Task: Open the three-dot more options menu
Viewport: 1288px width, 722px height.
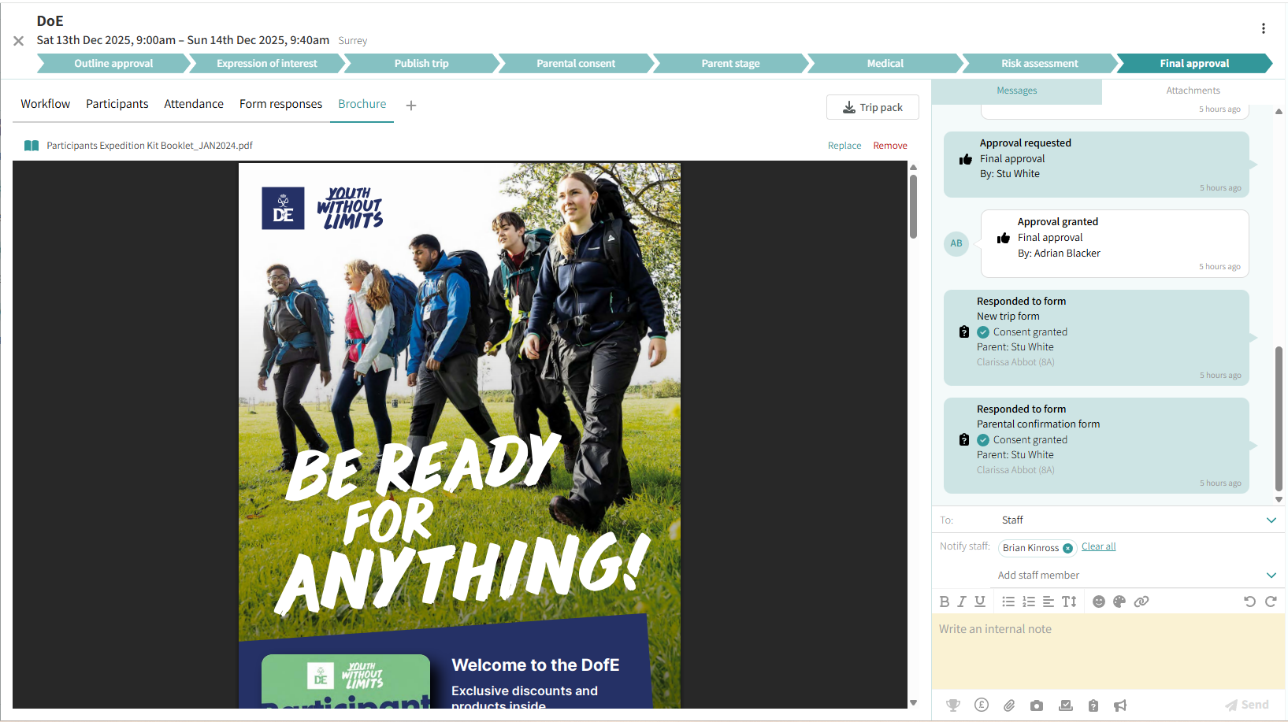Action: tap(1264, 28)
